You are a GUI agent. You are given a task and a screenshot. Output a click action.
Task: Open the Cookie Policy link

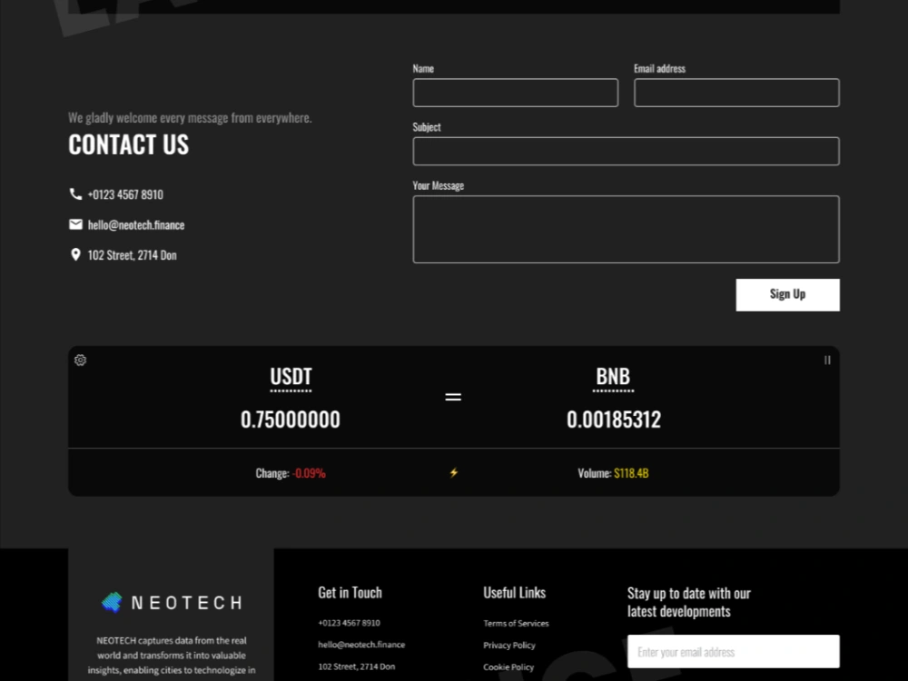point(508,667)
